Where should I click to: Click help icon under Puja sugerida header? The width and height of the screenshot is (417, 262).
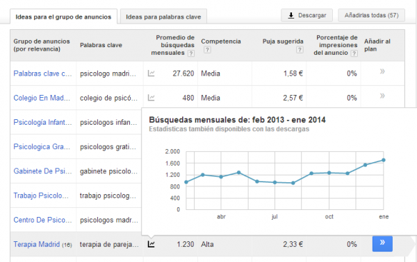tap(300, 50)
